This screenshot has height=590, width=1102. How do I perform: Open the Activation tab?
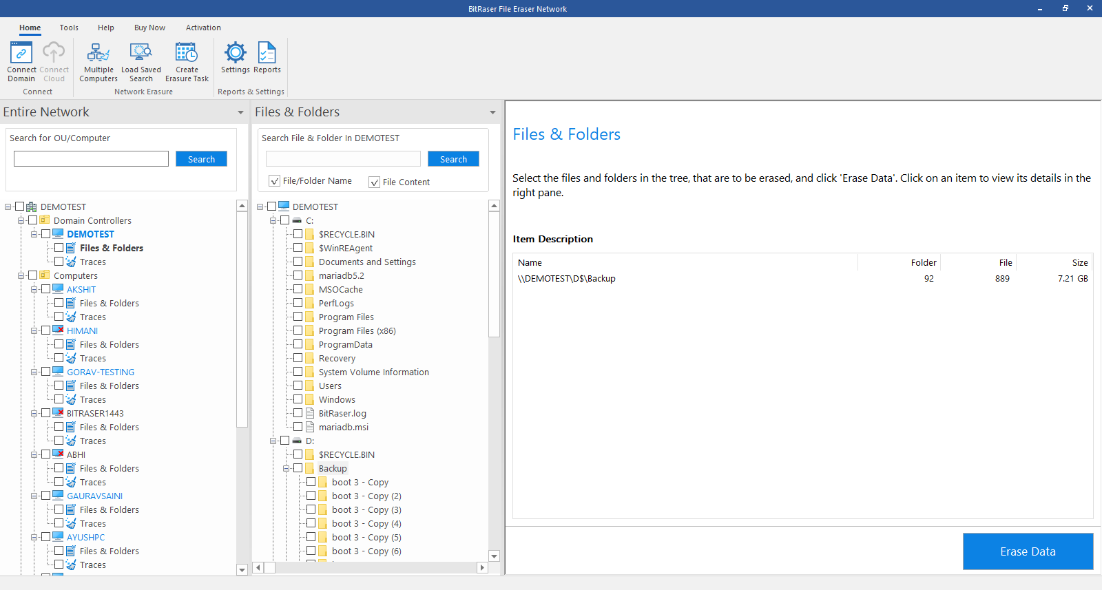pyautogui.click(x=203, y=28)
